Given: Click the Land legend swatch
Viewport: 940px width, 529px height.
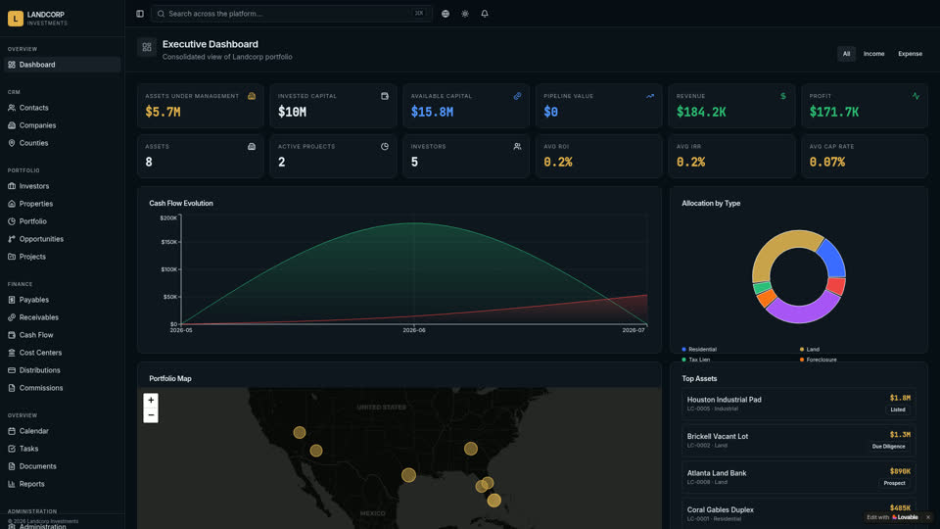Looking at the screenshot, I should click(x=802, y=349).
